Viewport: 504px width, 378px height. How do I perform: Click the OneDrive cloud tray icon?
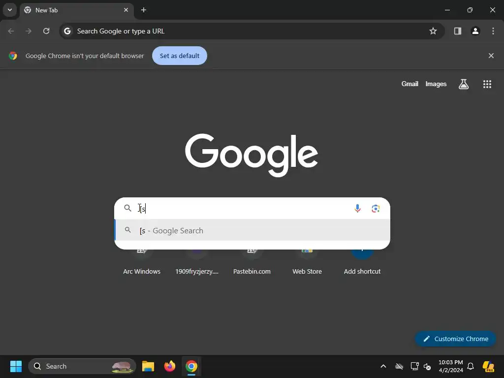pyautogui.click(x=399, y=366)
